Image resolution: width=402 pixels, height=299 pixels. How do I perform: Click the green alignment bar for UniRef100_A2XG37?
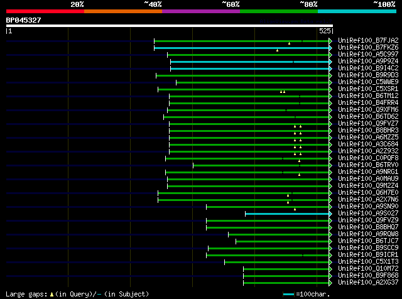click(x=286, y=283)
